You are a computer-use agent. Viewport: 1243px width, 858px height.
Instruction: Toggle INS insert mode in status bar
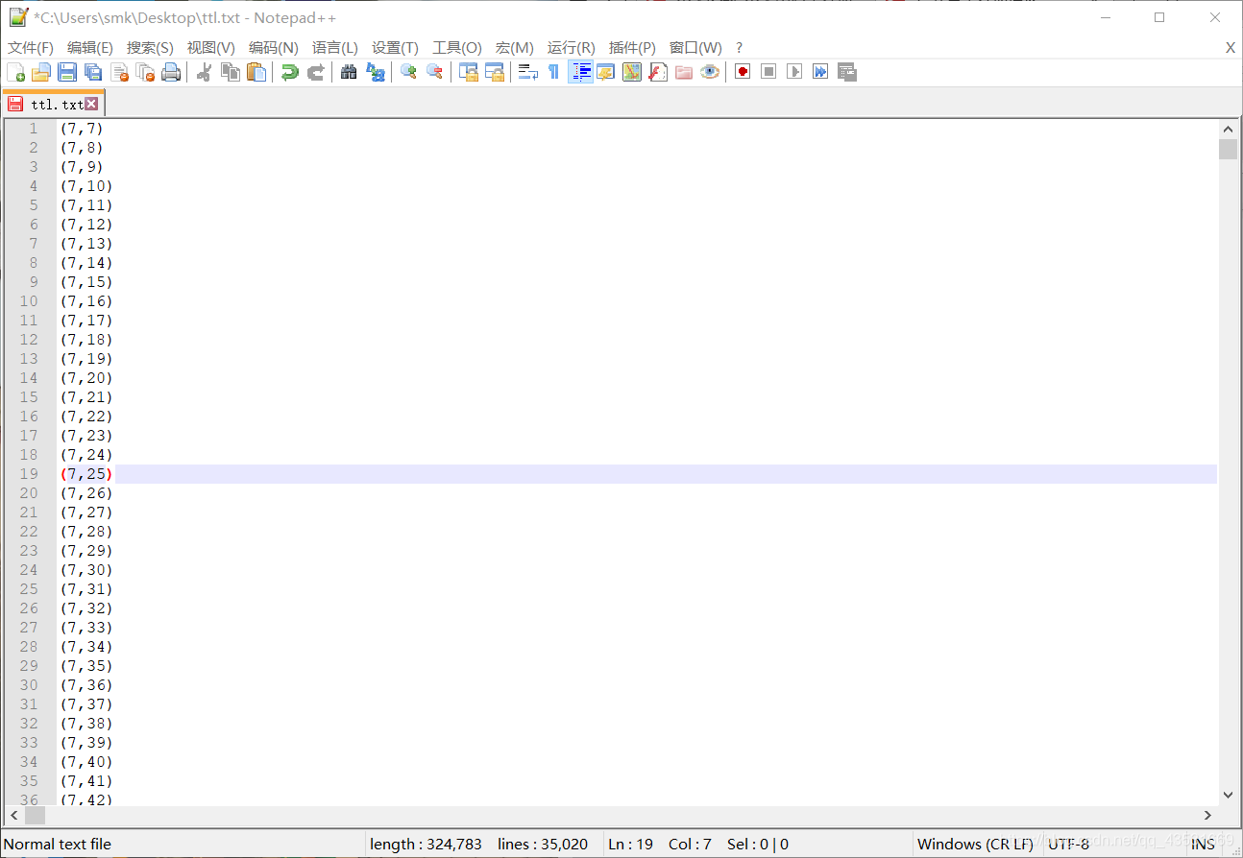tap(1203, 845)
